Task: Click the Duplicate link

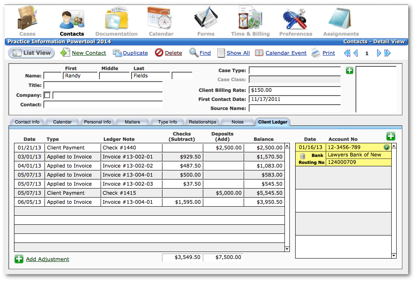Action: coord(135,53)
